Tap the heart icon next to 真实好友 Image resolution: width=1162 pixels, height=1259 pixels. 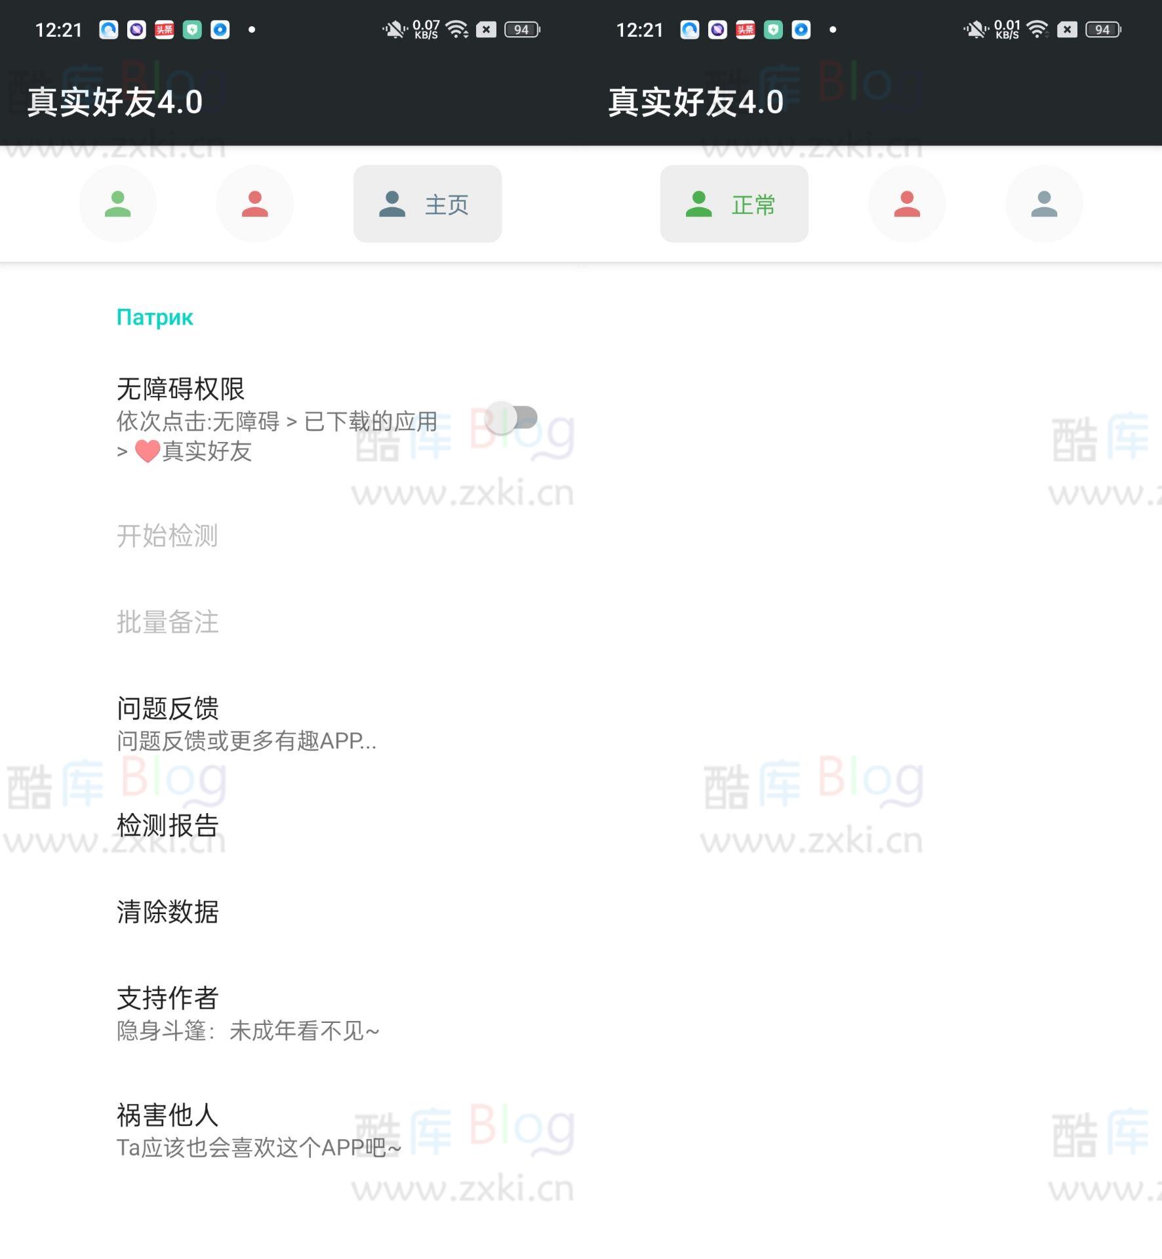coord(148,451)
